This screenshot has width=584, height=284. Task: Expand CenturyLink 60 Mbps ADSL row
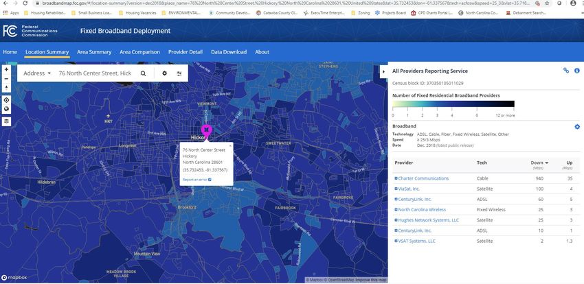[396, 199]
